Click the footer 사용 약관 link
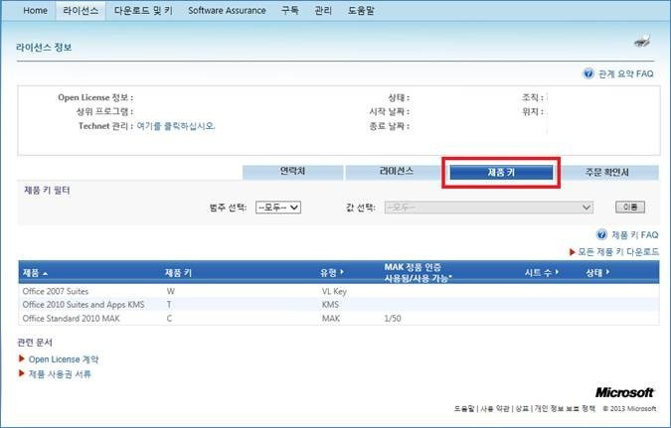Viewport: 671px width, 428px height. (494, 409)
